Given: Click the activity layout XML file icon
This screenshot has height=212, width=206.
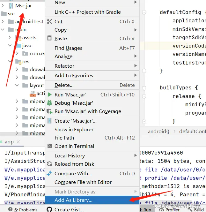Looking at the screenshot, I should point(33,94).
